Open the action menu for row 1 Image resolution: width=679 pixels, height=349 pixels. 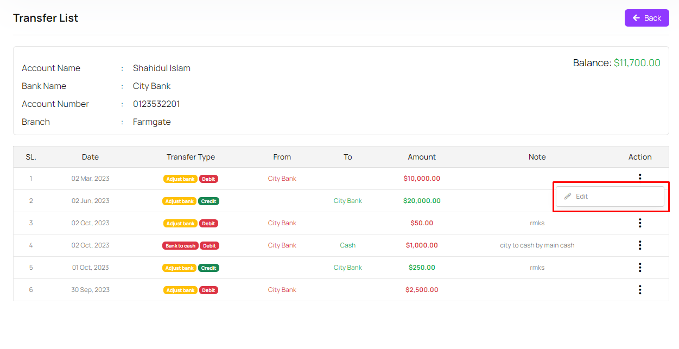pyautogui.click(x=640, y=177)
